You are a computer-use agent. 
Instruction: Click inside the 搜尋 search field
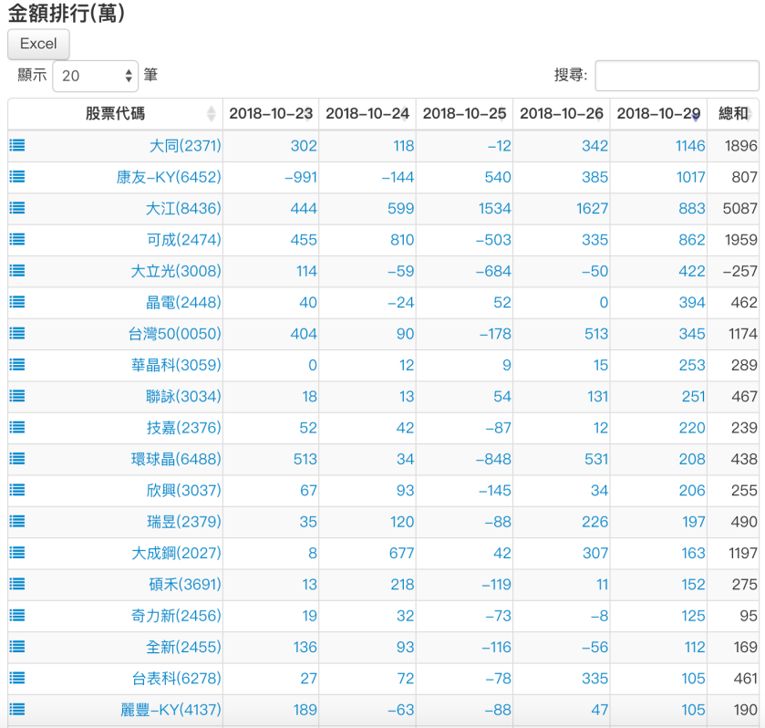tap(677, 75)
